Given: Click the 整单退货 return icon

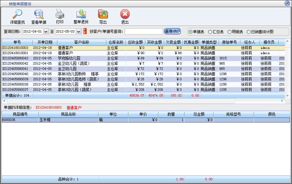Looking at the screenshot, I should point(81,14).
